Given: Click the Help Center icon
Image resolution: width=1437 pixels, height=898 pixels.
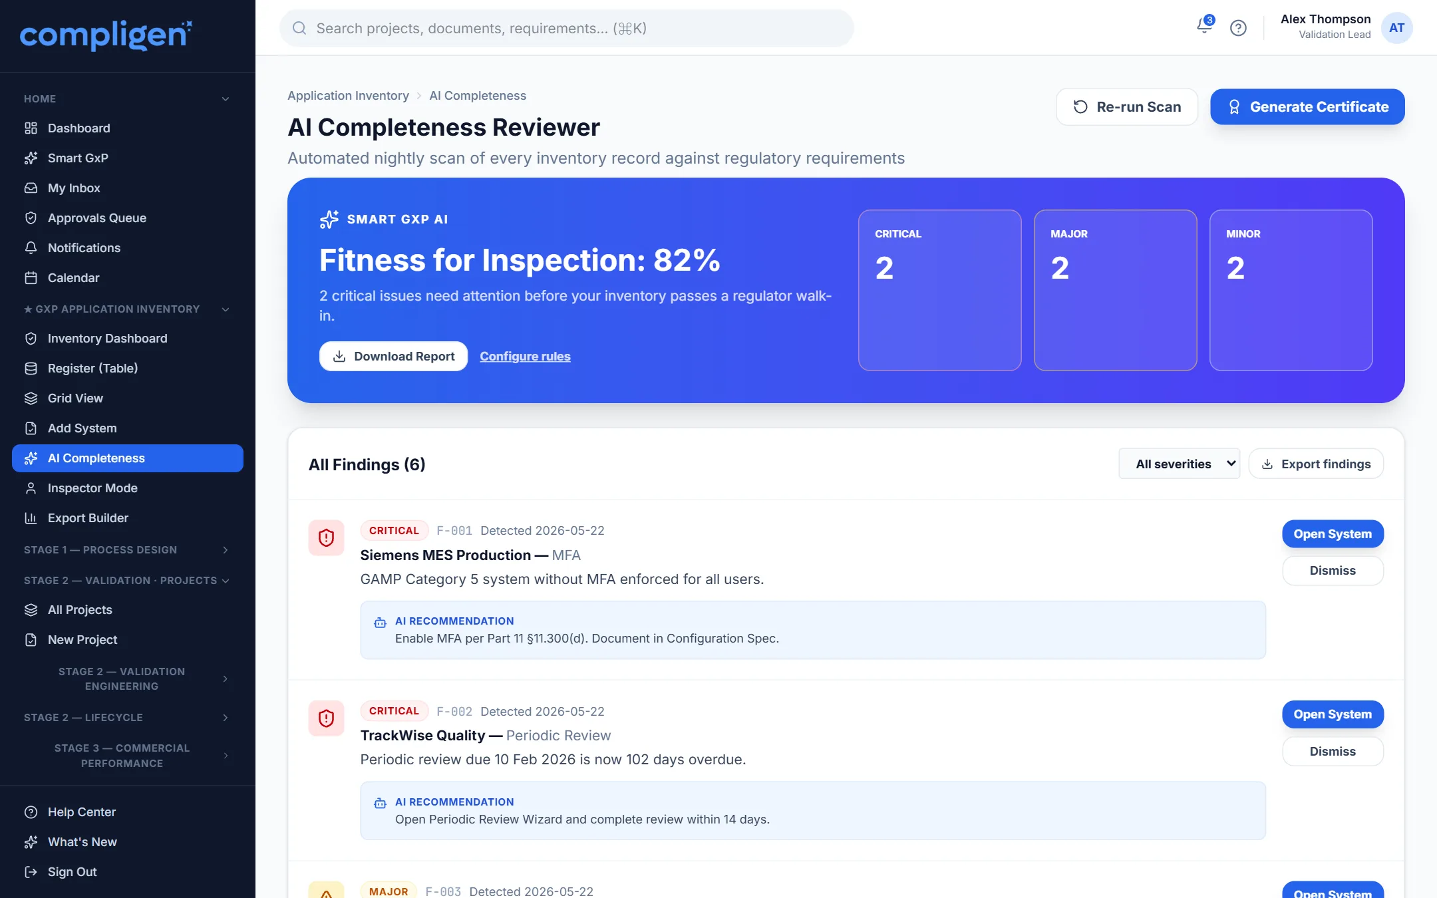Looking at the screenshot, I should [x=31, y=812].
